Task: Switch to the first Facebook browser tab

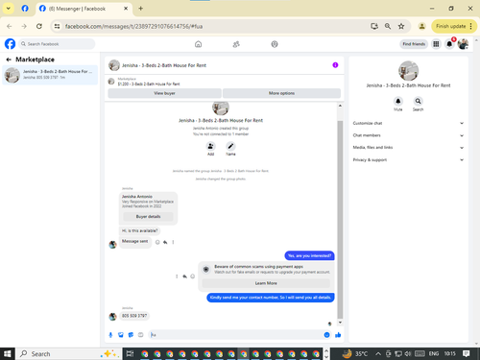Action: [x=25, y=9]
